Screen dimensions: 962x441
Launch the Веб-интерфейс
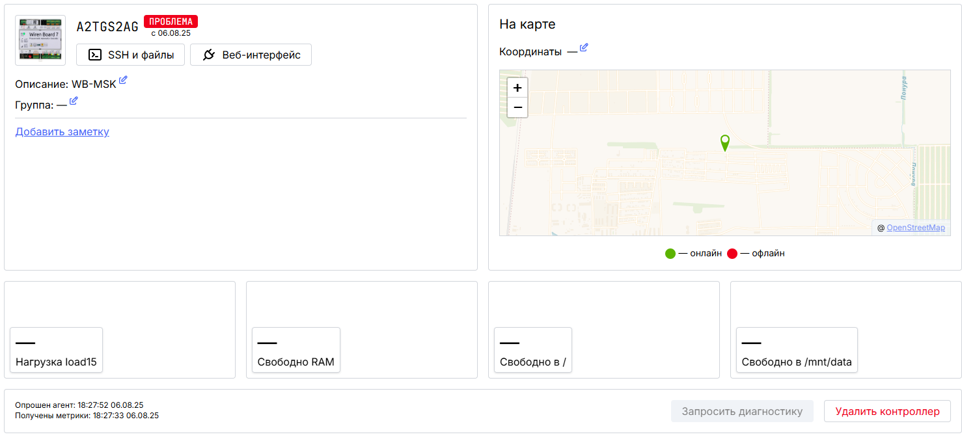tap(251, 55)
